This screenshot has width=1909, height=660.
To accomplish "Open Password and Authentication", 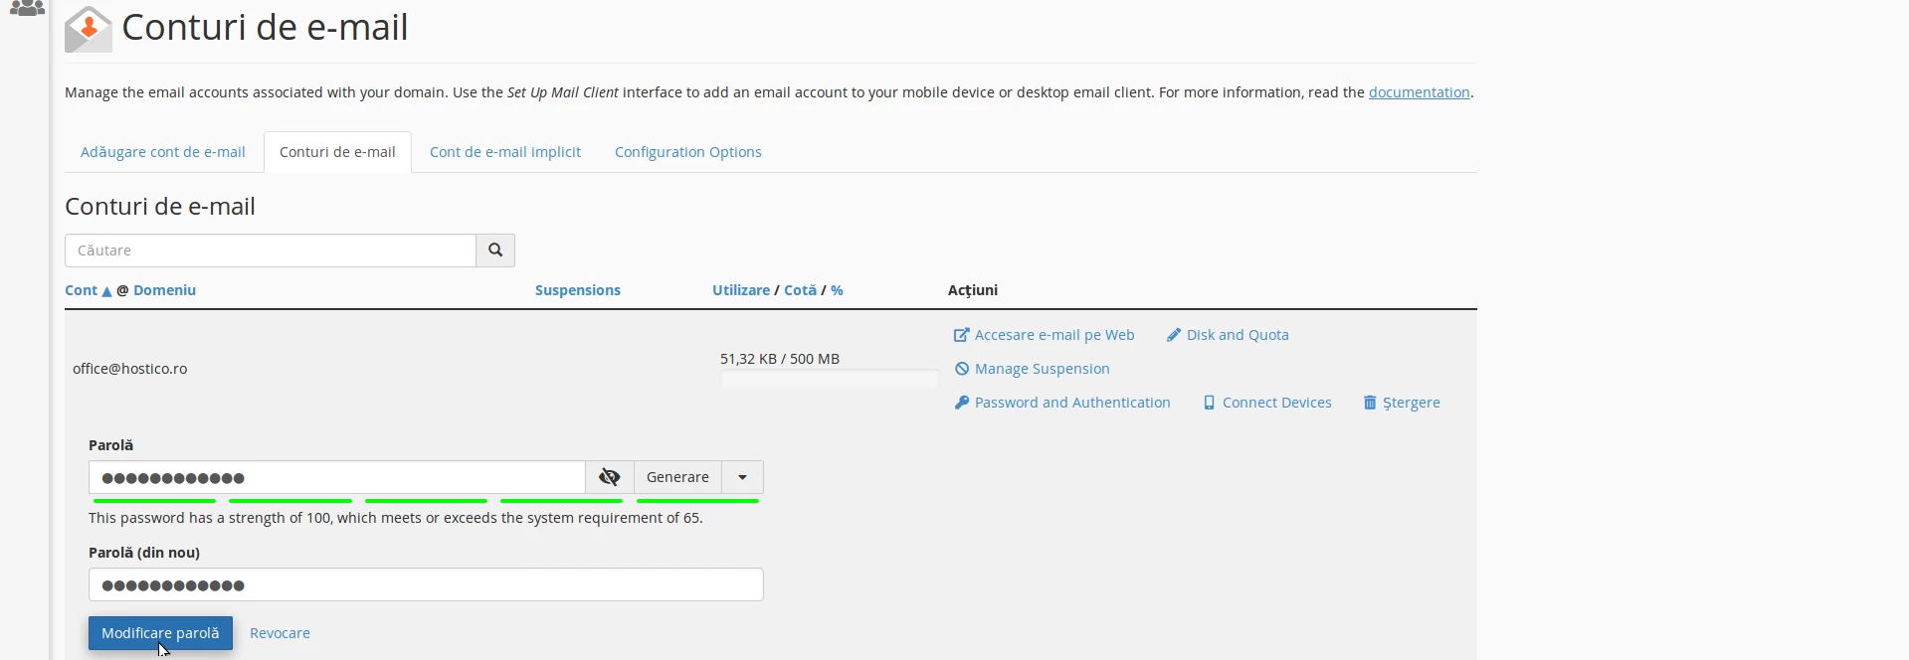I will click(x=1062, y=403).
